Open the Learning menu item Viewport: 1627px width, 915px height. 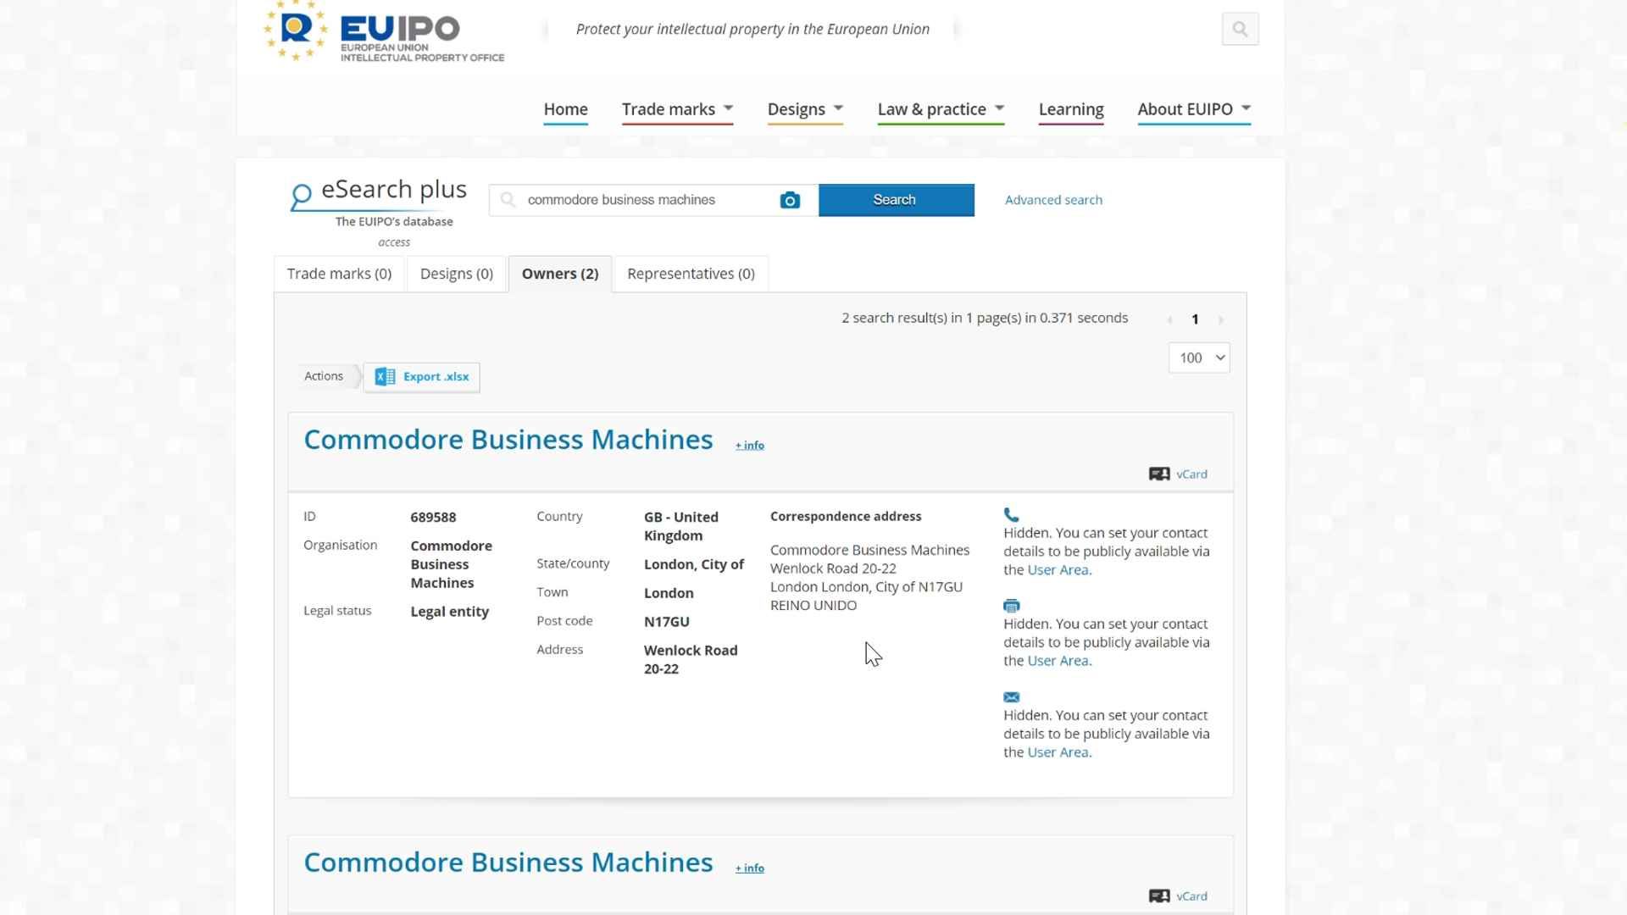[x=1071, y=109]
